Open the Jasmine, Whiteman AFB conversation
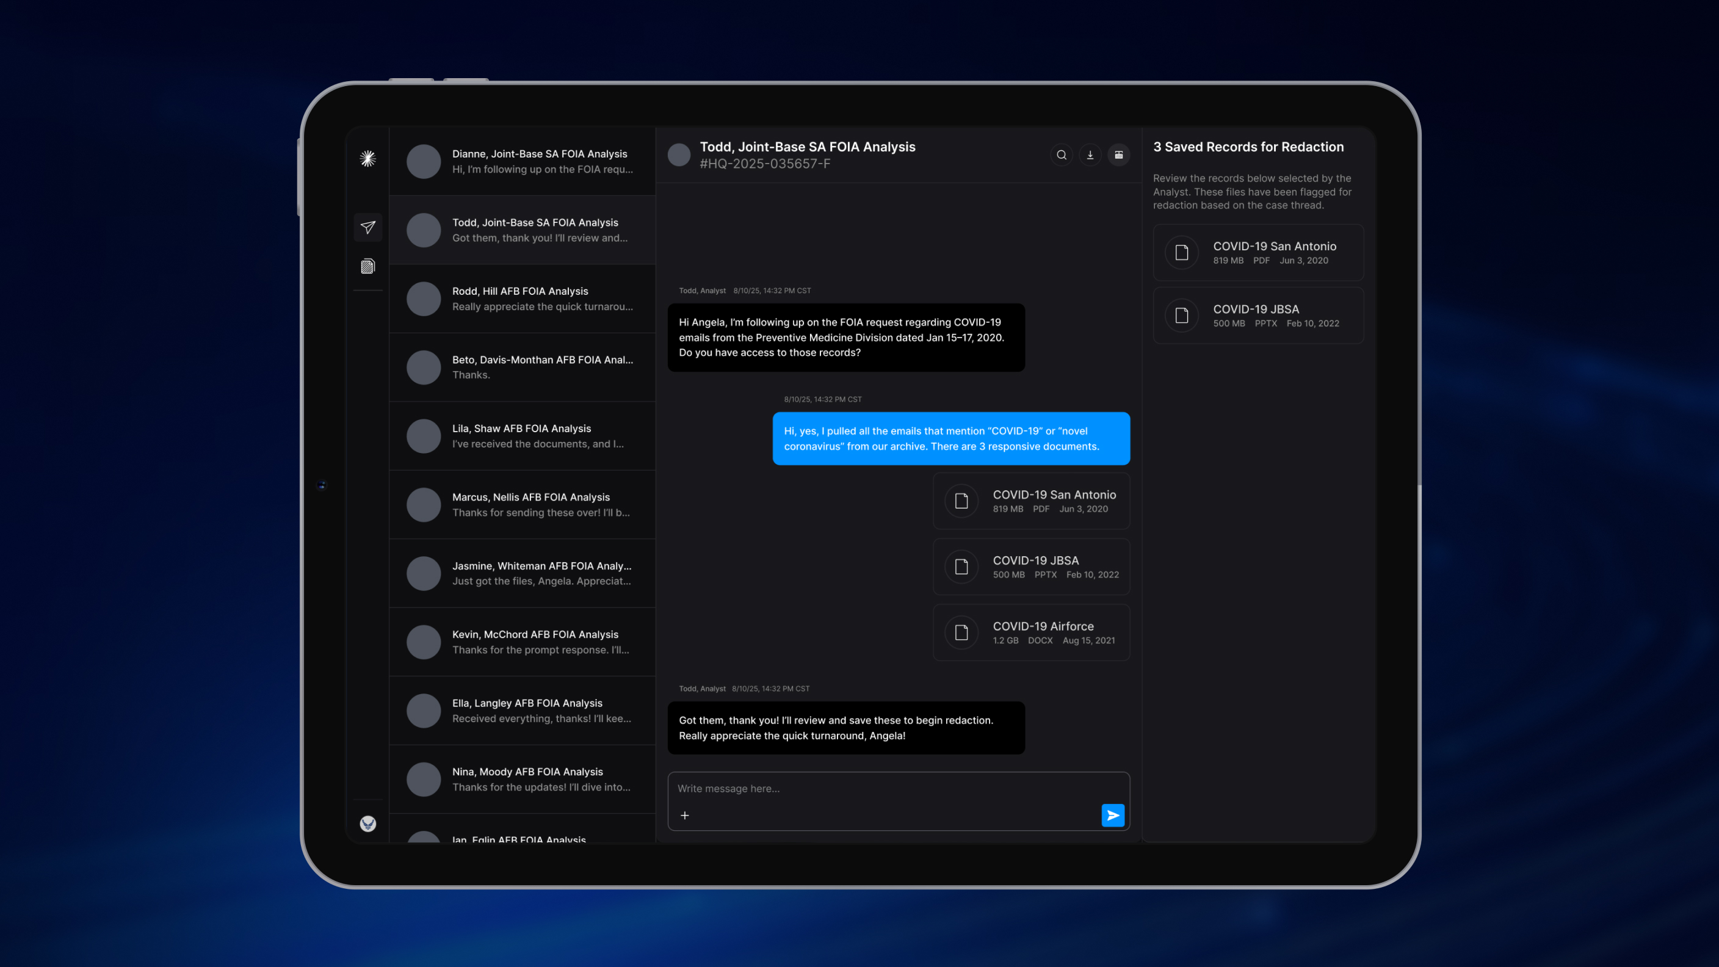The image size is (1719, 967). point(523,573)
